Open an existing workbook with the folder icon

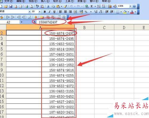6,7
